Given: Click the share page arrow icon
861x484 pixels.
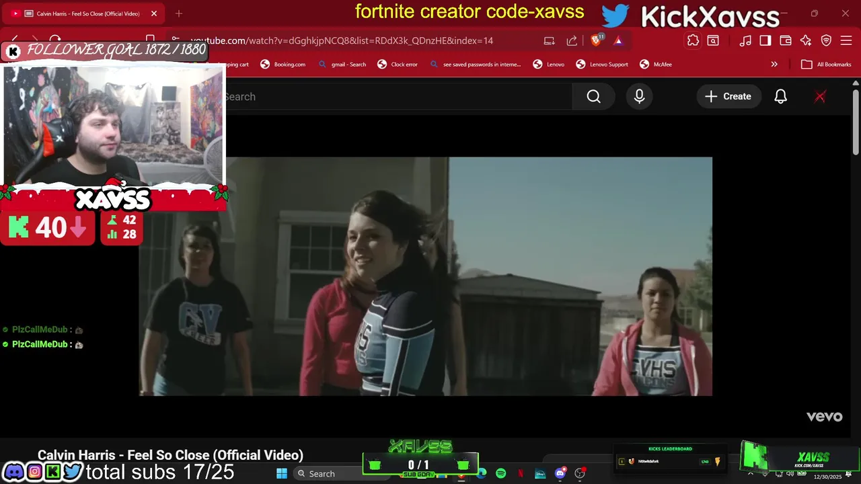Looking at the screenshot, I should coord(572,41).
